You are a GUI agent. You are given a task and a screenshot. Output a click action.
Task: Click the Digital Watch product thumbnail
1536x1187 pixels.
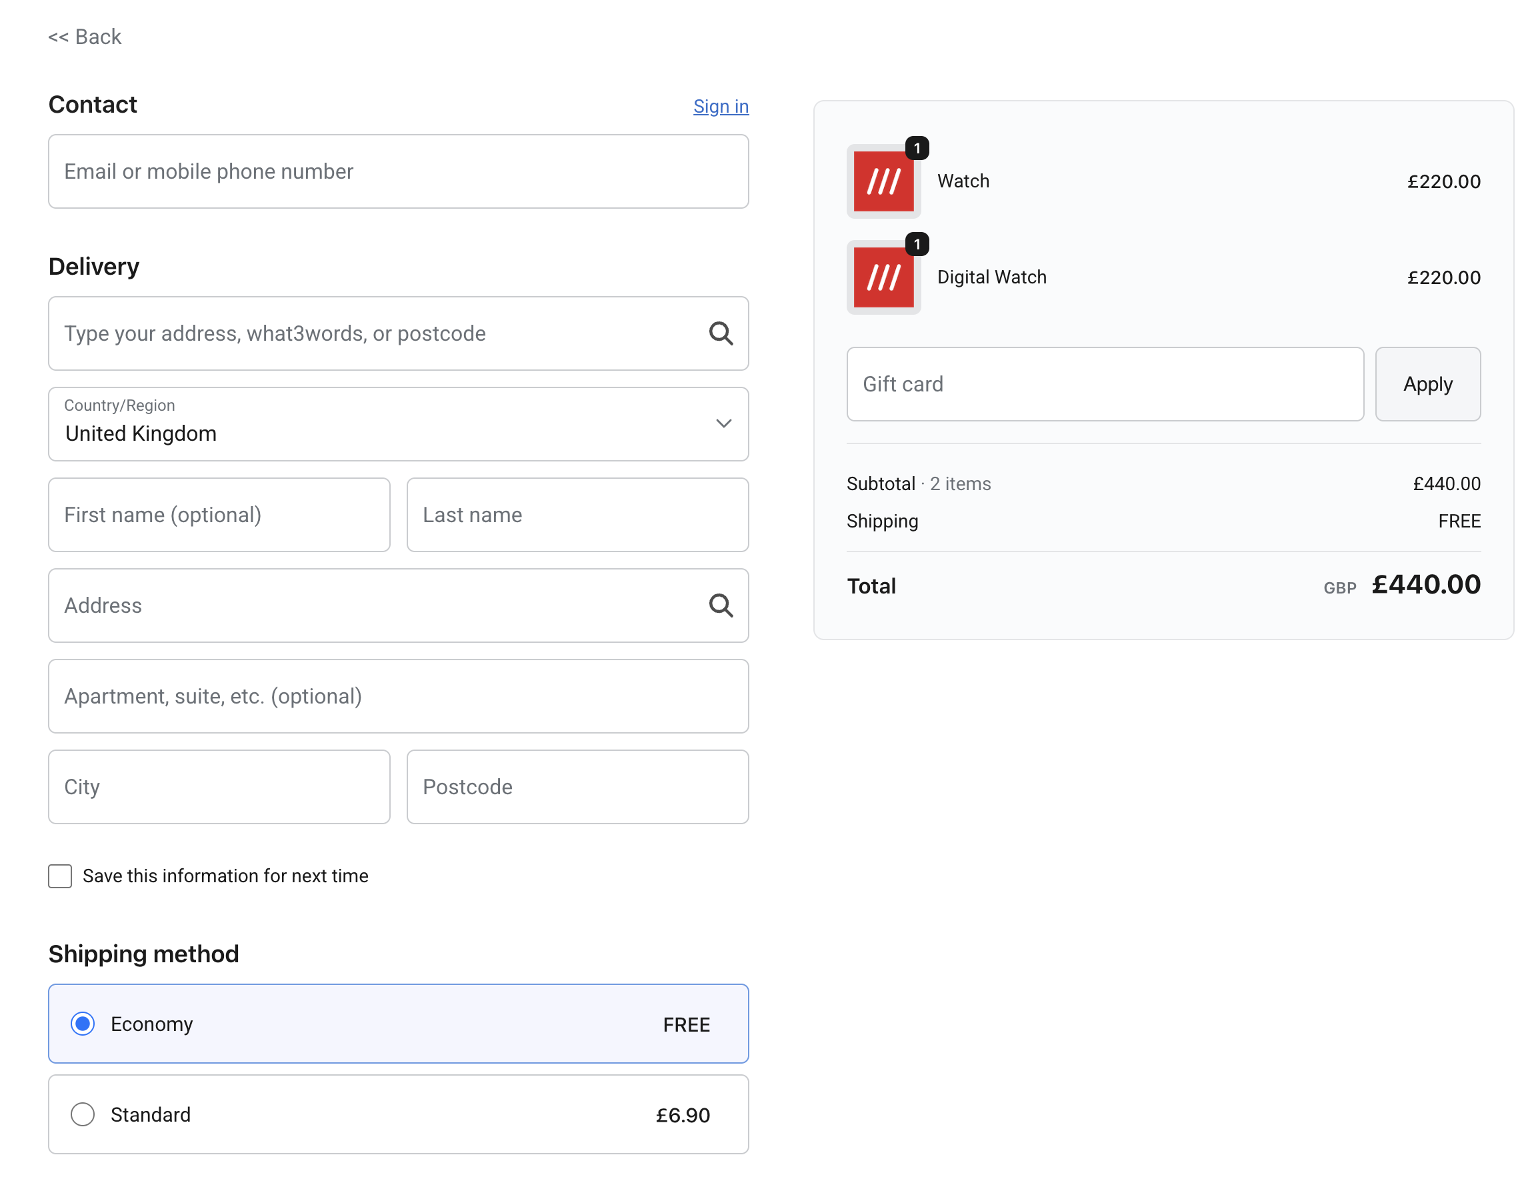coord(883,277)
